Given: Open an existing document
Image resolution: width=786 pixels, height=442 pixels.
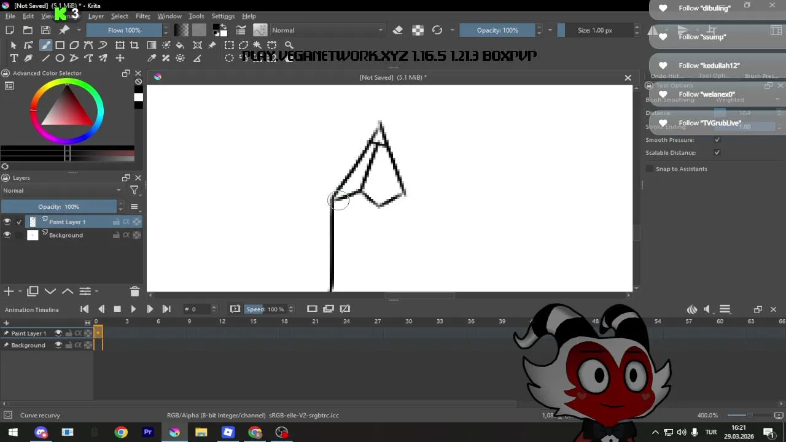Looking at the screenshot, I should point(28,30).
